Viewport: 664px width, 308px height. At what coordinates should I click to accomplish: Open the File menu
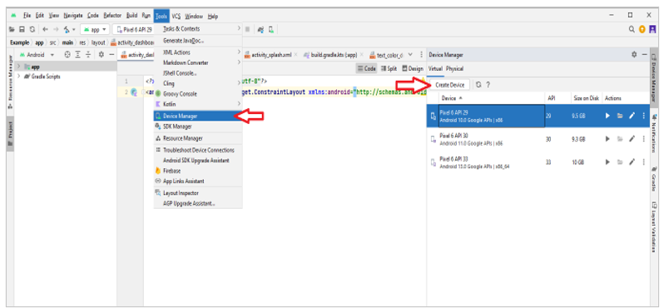point(27,16)
